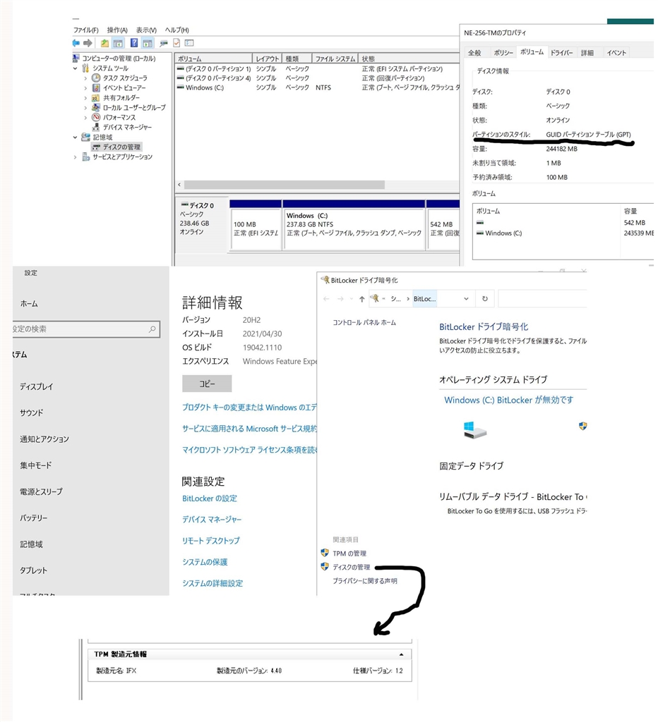Click the shield icon beside TPM の管理
Image resolution: width=658 pixels, height=722 pixels.
tap(325, 553)
